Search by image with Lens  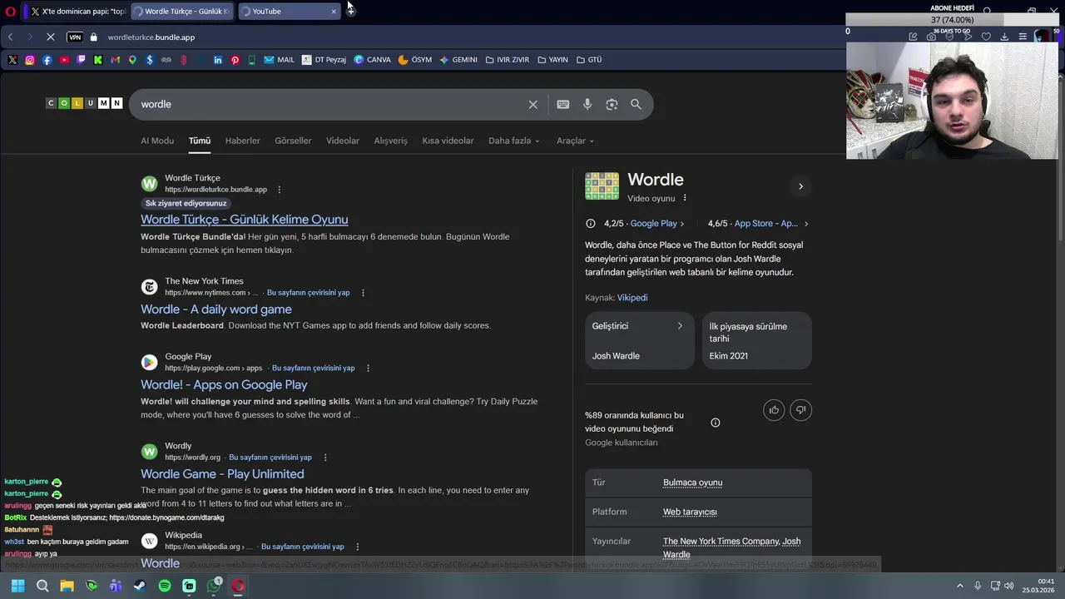[x=612, y=104]
